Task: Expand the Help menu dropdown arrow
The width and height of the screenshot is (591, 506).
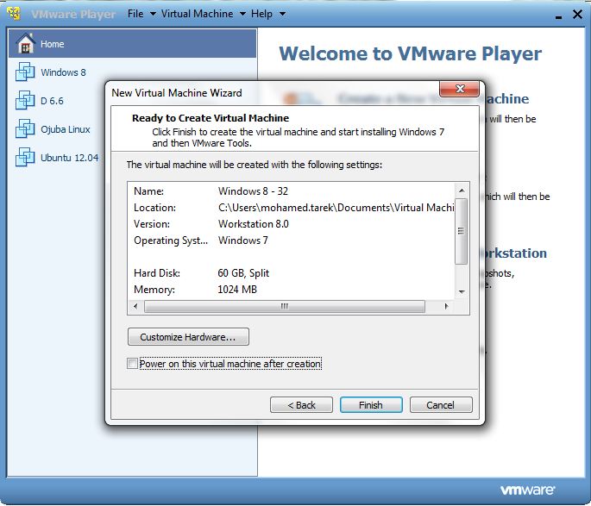Action: [x=282, y=14]
